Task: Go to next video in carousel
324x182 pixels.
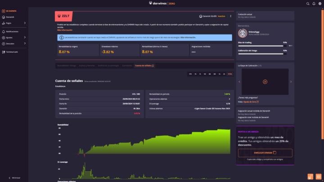Action: point(291,82)
